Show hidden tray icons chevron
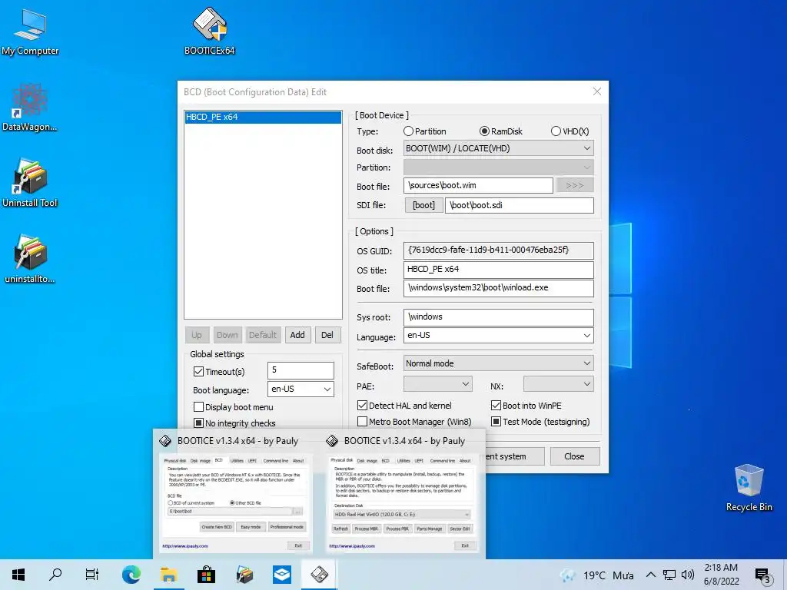This screenshot has width=787, height=590. 650,575
